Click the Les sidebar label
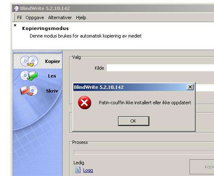 [x=52, y=76]
